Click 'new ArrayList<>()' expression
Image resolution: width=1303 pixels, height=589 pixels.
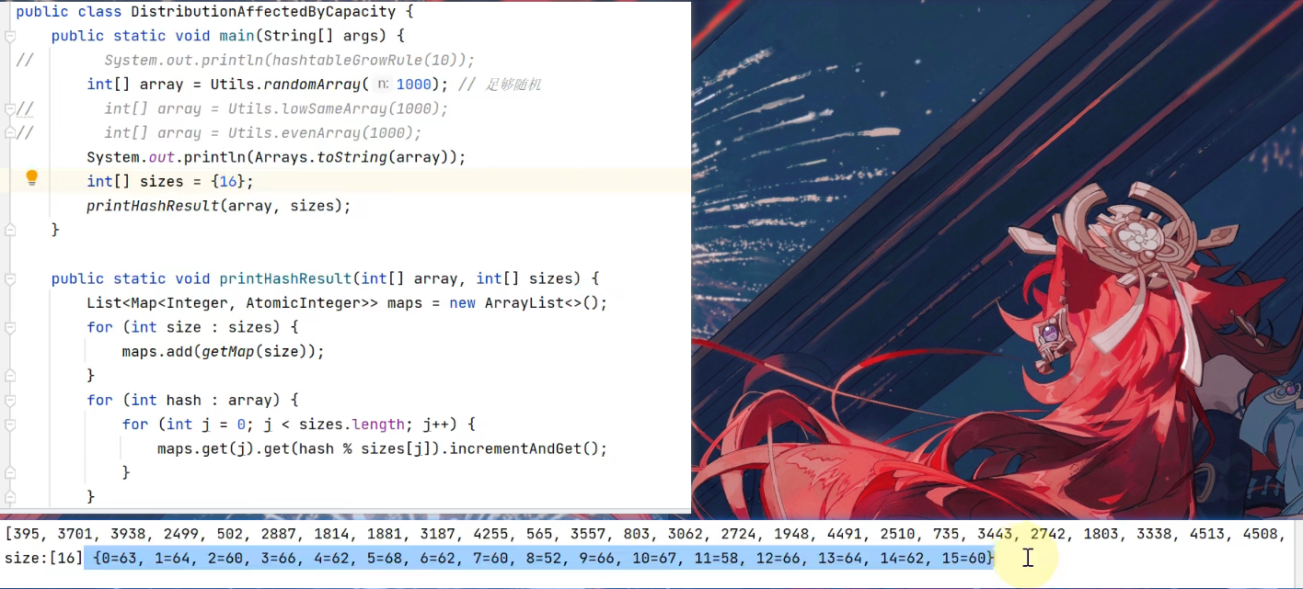pyautogui.click(x=525, y=303)
